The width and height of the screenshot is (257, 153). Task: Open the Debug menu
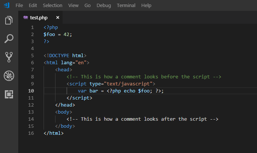click(104, 6)
